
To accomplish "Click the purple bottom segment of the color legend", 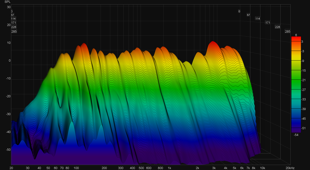I will tap(296, 130).
